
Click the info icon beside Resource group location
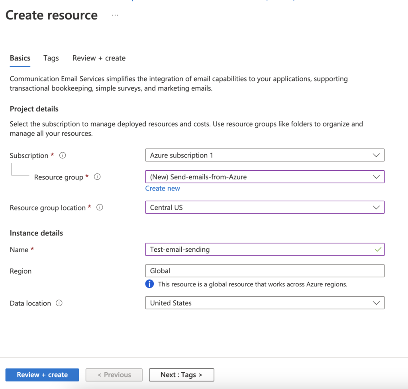(100, 207)
